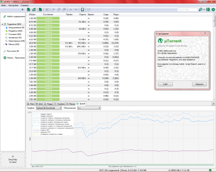Collapse the Торренты tree node
Screen dimensions: 216x172
click(2, 24)
